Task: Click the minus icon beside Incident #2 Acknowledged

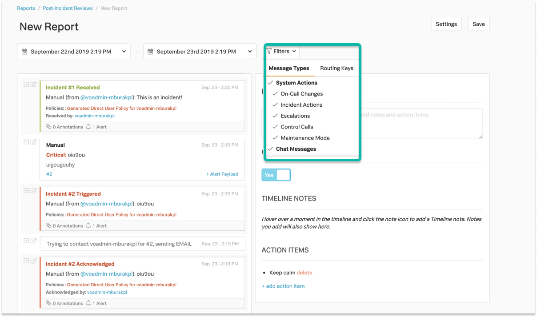Action: click(x=27, y=261)
